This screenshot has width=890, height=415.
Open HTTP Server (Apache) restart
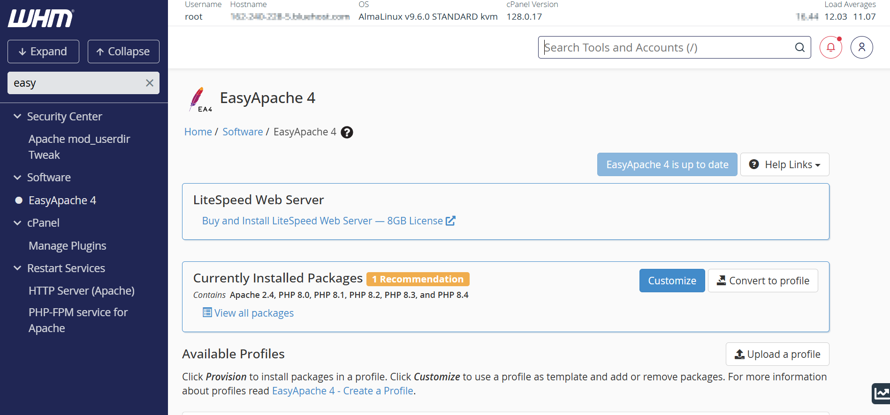pos(82,291)
